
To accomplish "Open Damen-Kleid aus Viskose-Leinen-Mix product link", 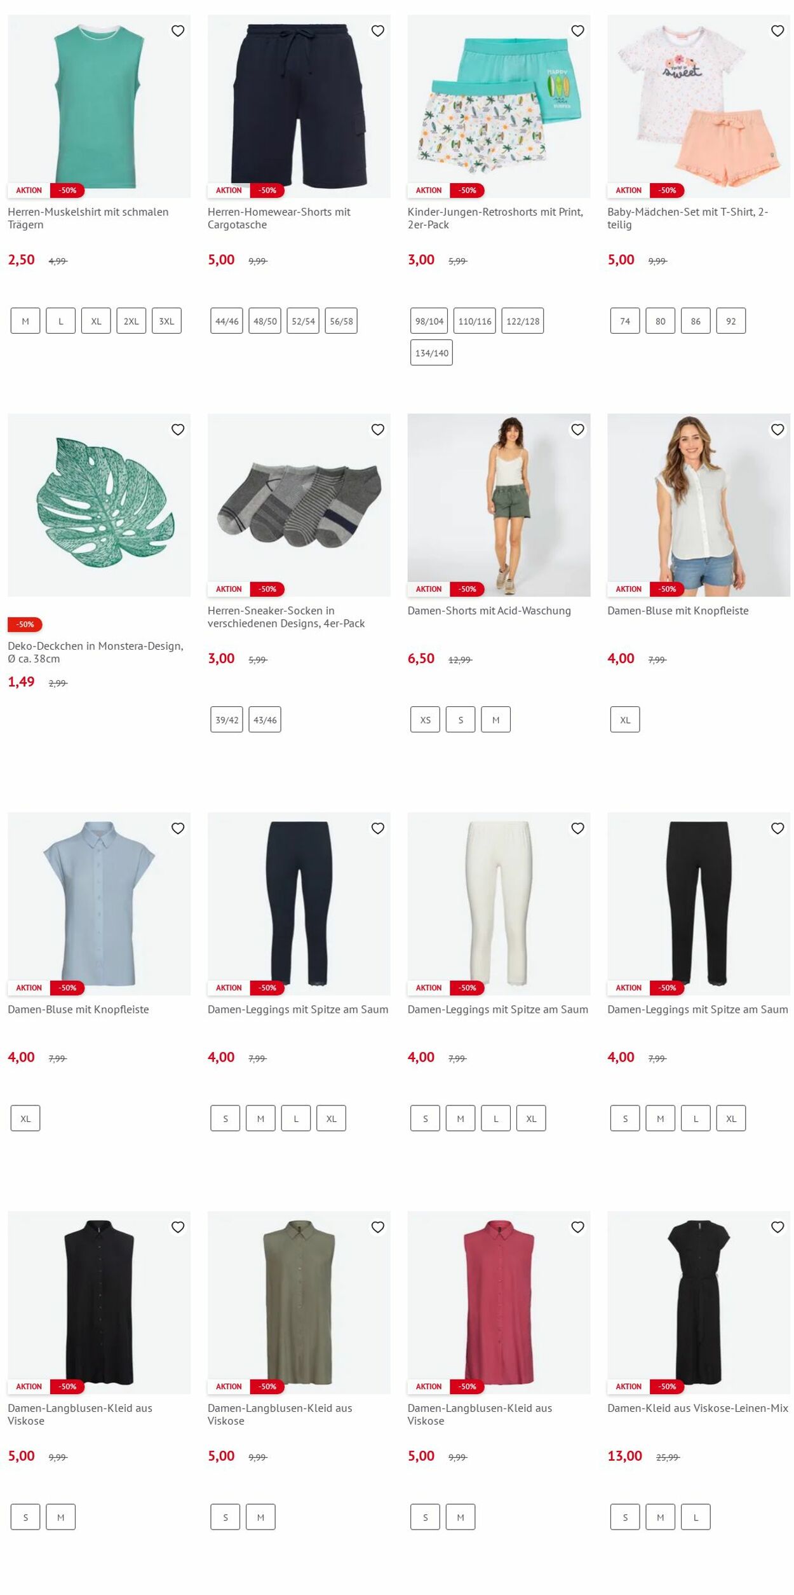I will (697, 1407).
